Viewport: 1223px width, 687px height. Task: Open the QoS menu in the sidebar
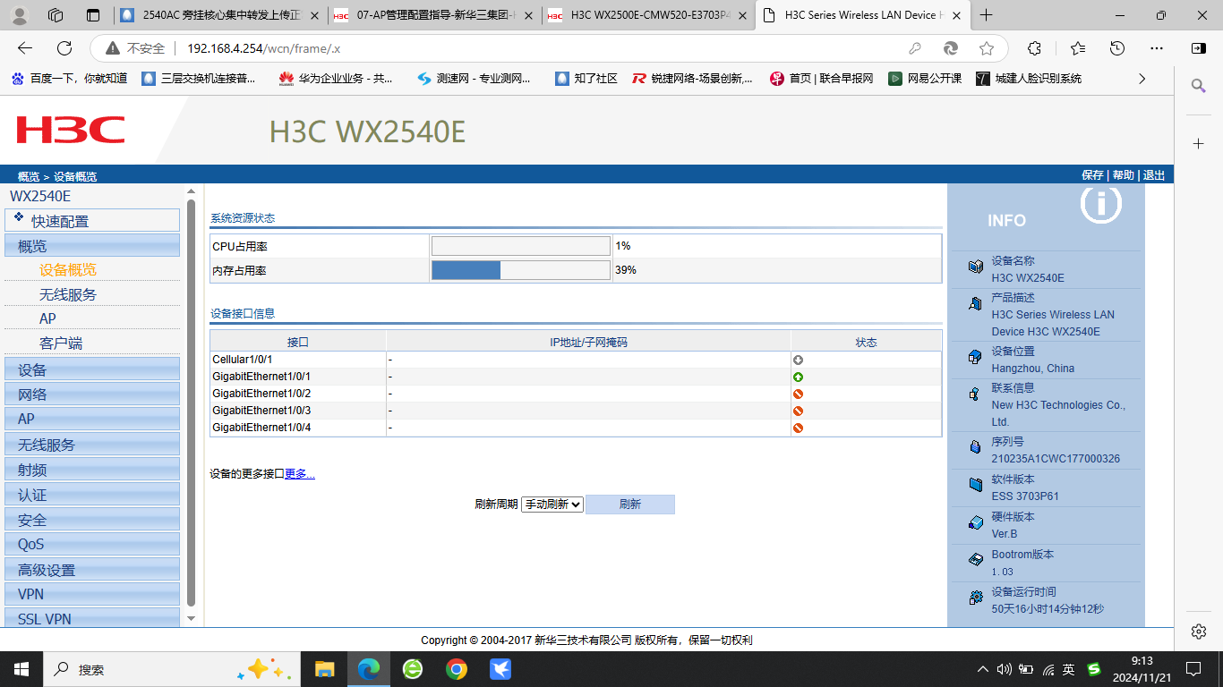(92, 545)
